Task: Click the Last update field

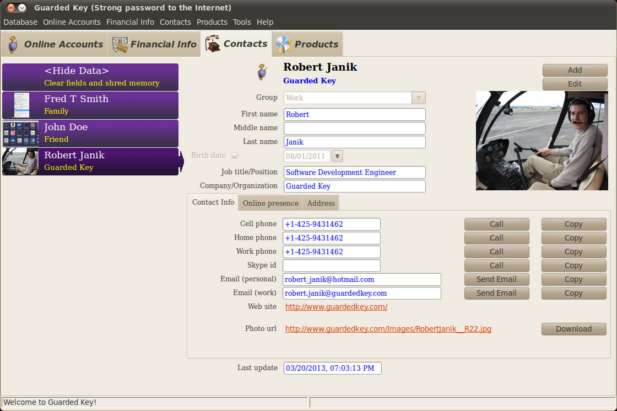Action: click(333, 368)
